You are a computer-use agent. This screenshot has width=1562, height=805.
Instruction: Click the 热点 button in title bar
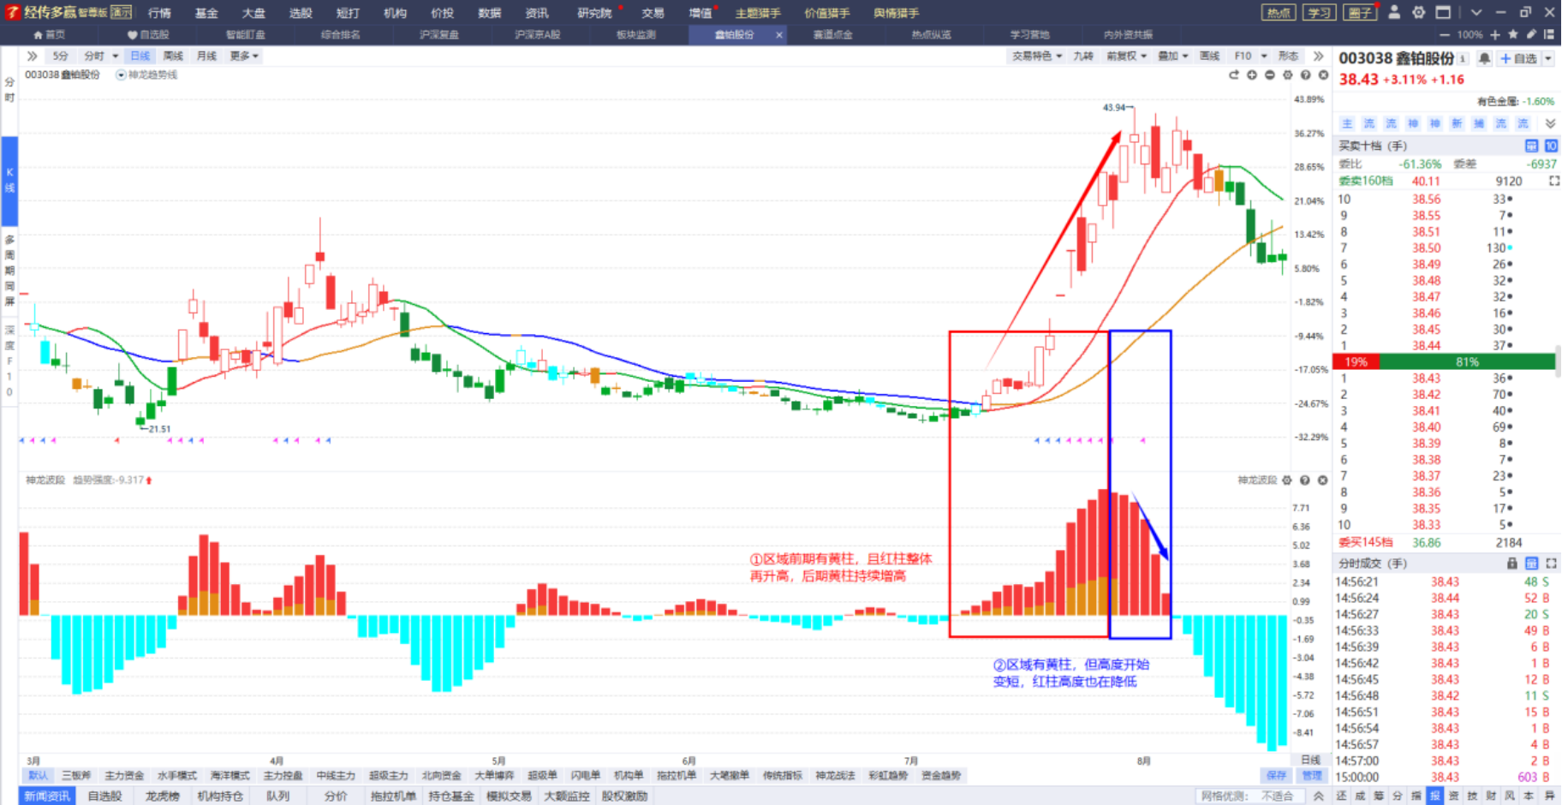point(1279,12)
